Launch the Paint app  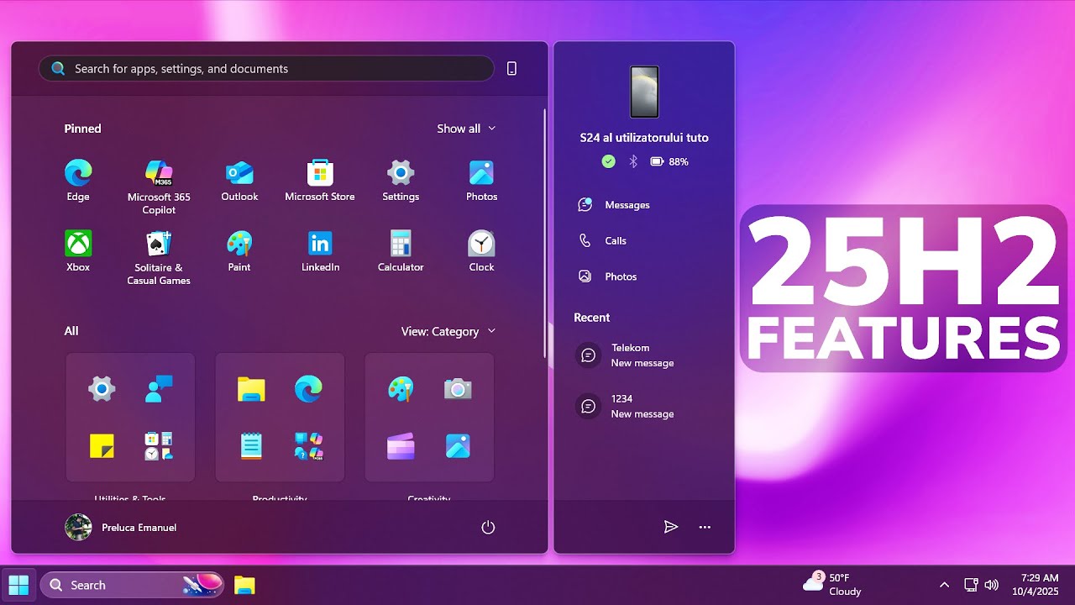click(x=239, y=251)
